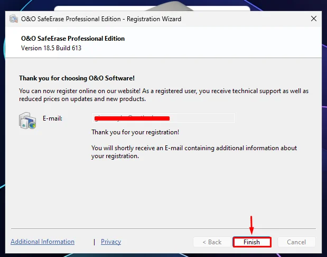Click the O&O SafeErase Professional Edition heading

[x=73, y=39]
